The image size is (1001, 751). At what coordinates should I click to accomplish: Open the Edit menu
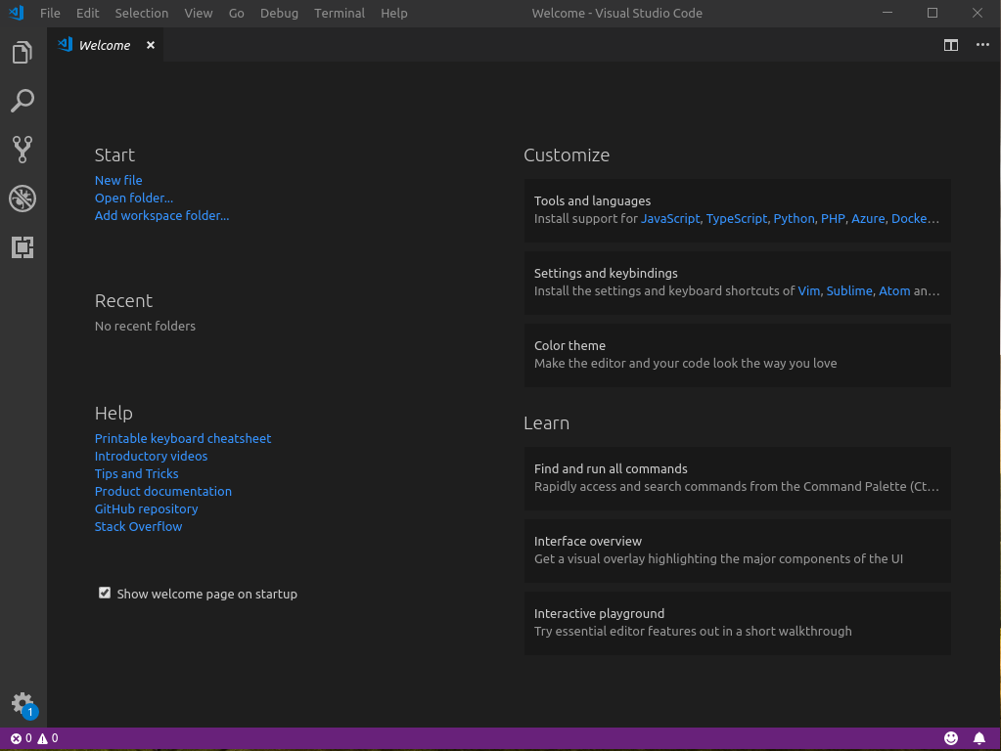coord(87,13)
